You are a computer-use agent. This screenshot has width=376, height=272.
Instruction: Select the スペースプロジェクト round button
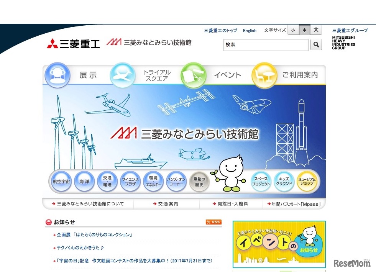(x=261, y=182)
